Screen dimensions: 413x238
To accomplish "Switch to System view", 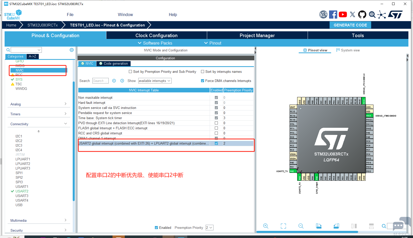I will click(348, 50).
